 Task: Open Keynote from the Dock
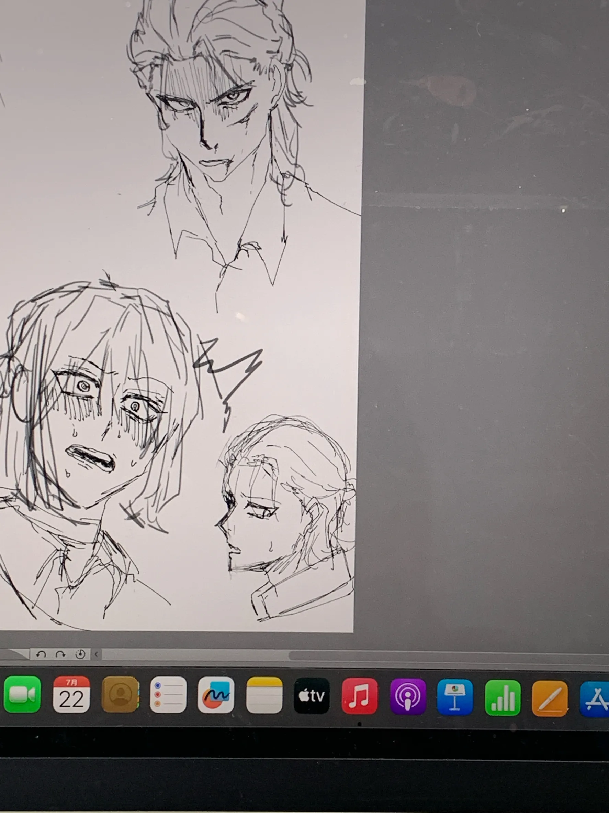tap(455, 697)
